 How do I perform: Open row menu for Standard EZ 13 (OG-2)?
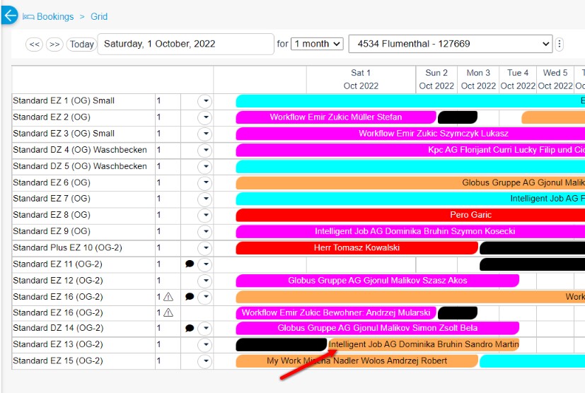click(205, 345)
